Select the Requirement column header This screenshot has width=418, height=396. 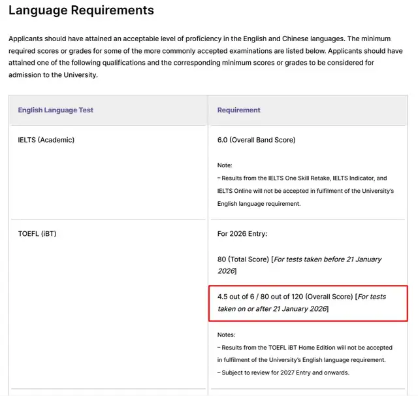pyautogui.click(x=238, y=110)
